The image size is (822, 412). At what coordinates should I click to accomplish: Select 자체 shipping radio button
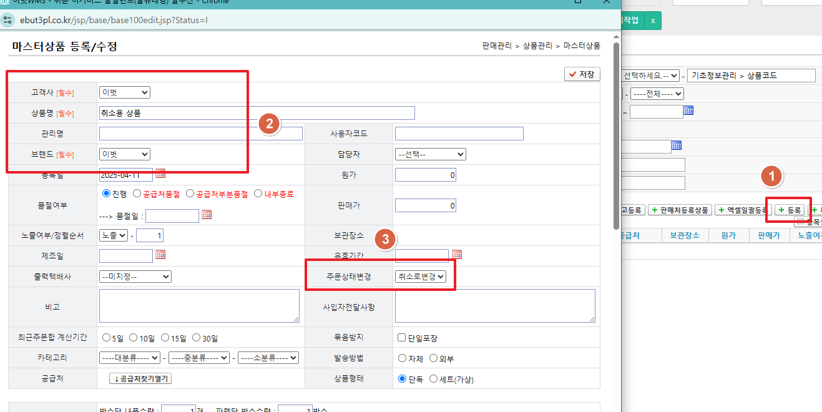point(403,358)
